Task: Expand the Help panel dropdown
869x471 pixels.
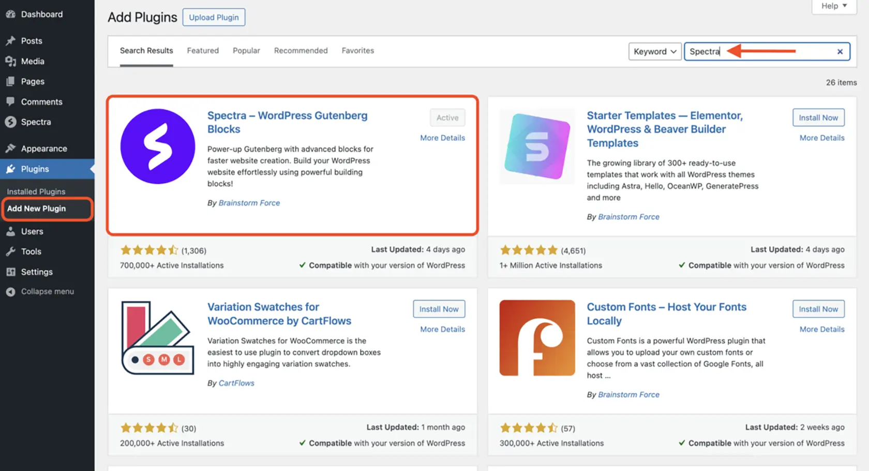Action: [834, 6]
